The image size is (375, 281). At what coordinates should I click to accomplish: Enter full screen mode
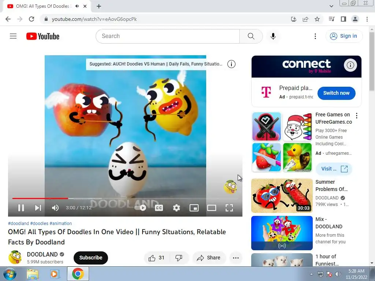coord(229,208)
